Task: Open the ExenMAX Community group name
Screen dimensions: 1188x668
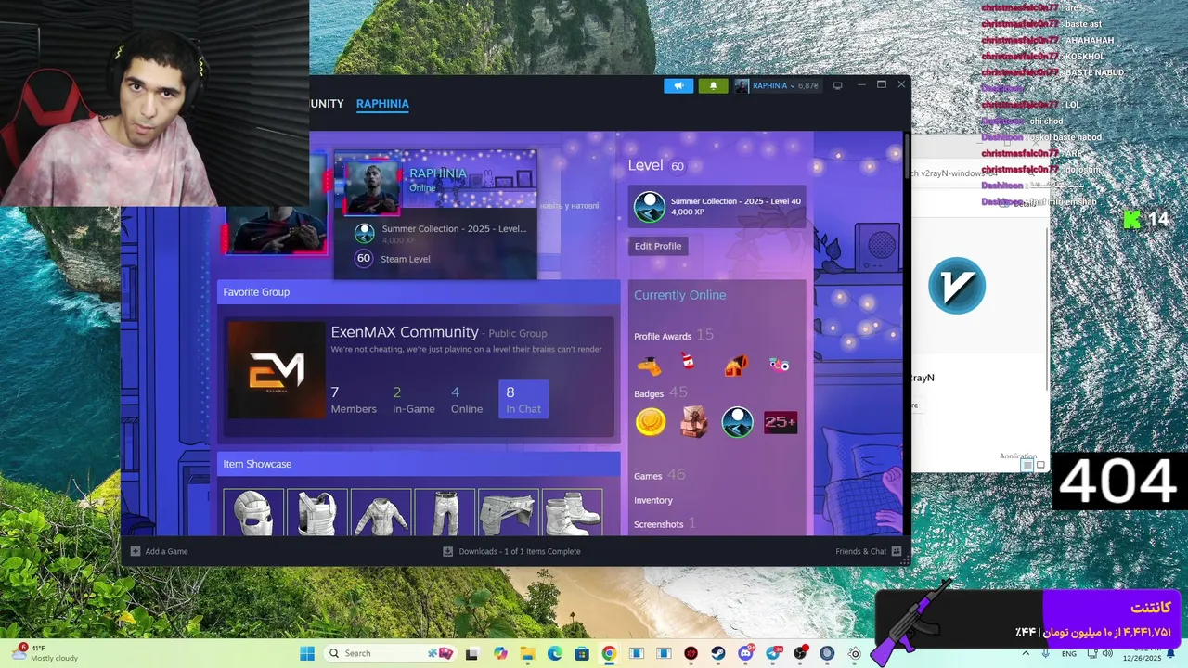Action: tap(405, 332)
